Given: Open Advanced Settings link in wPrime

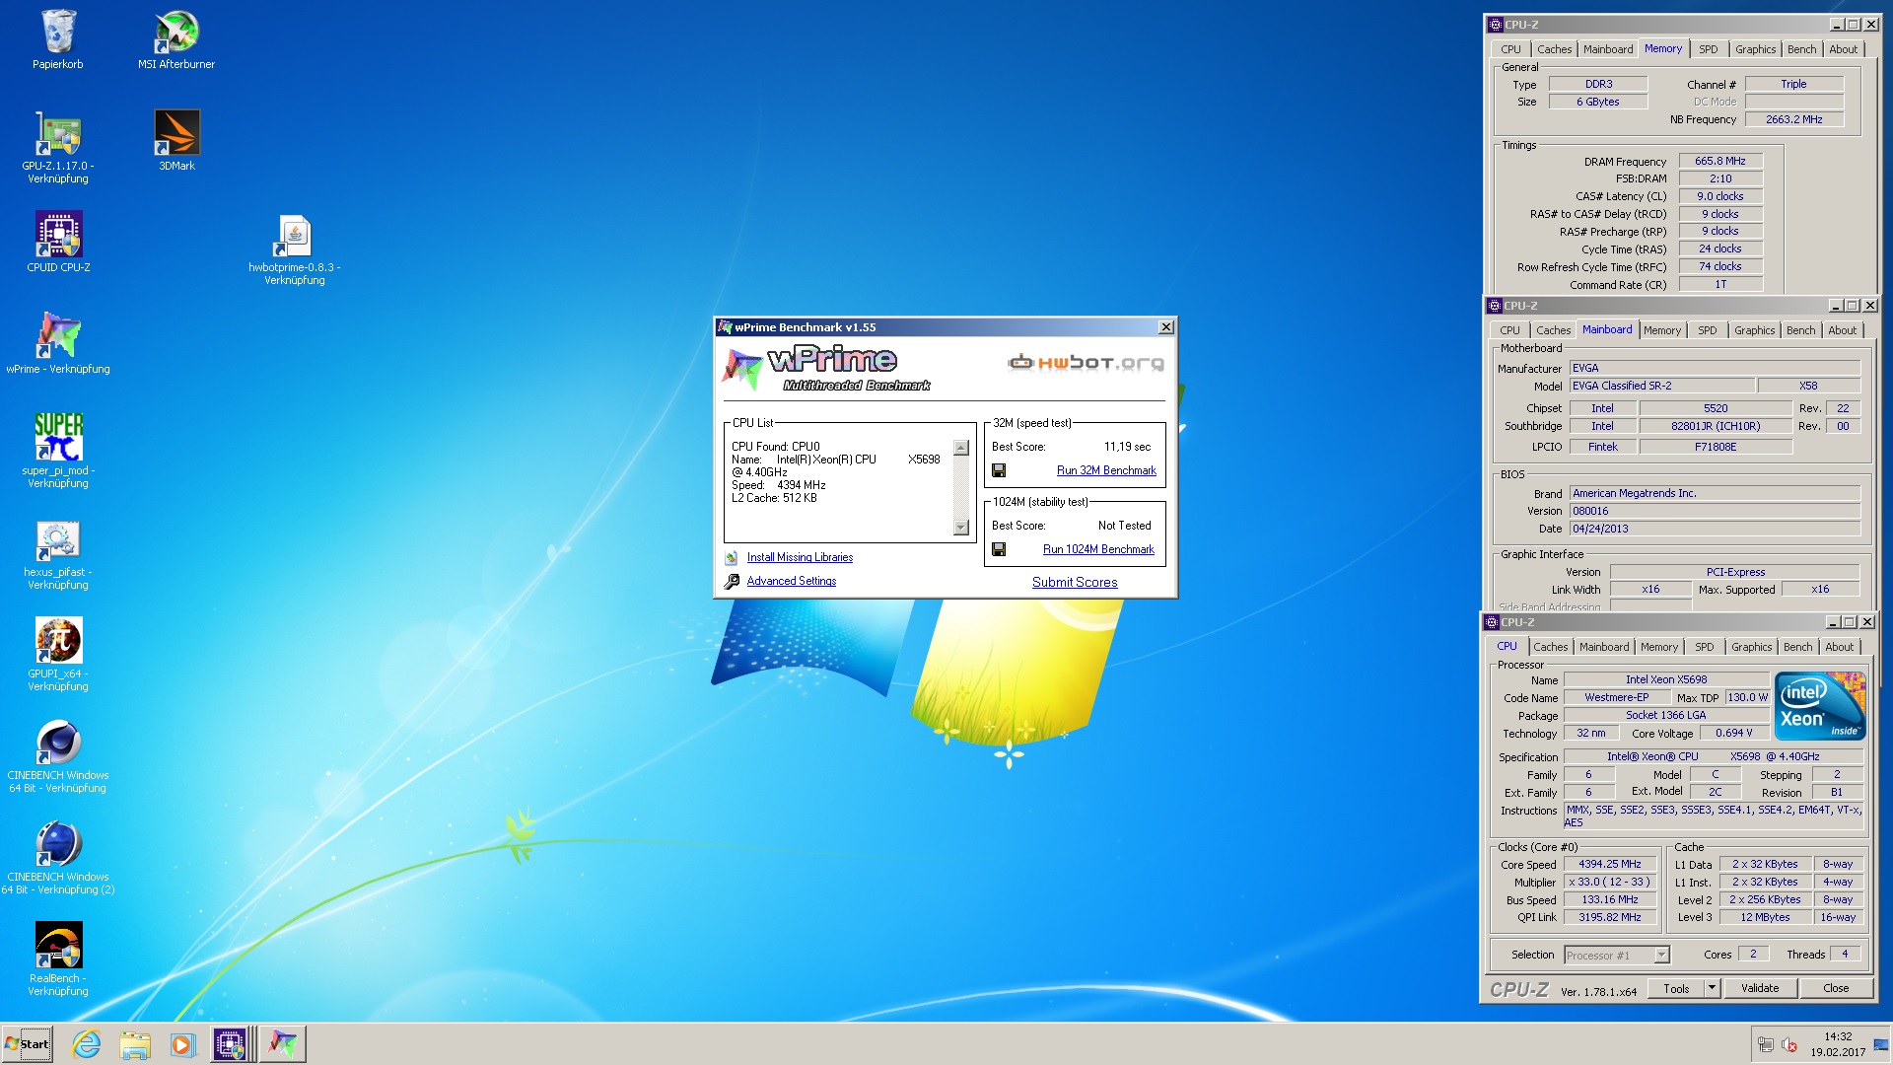Looking at the screenshot, I should [x=791, y=582].
